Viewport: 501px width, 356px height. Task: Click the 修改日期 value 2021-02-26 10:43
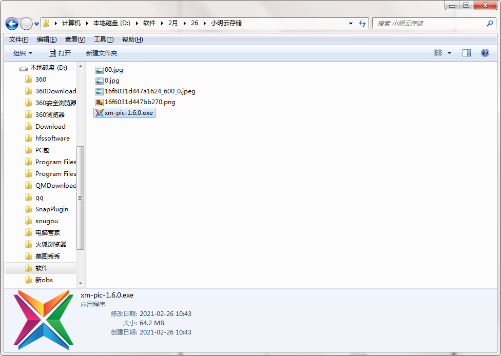pyautogui.click(x=165, y=314)
